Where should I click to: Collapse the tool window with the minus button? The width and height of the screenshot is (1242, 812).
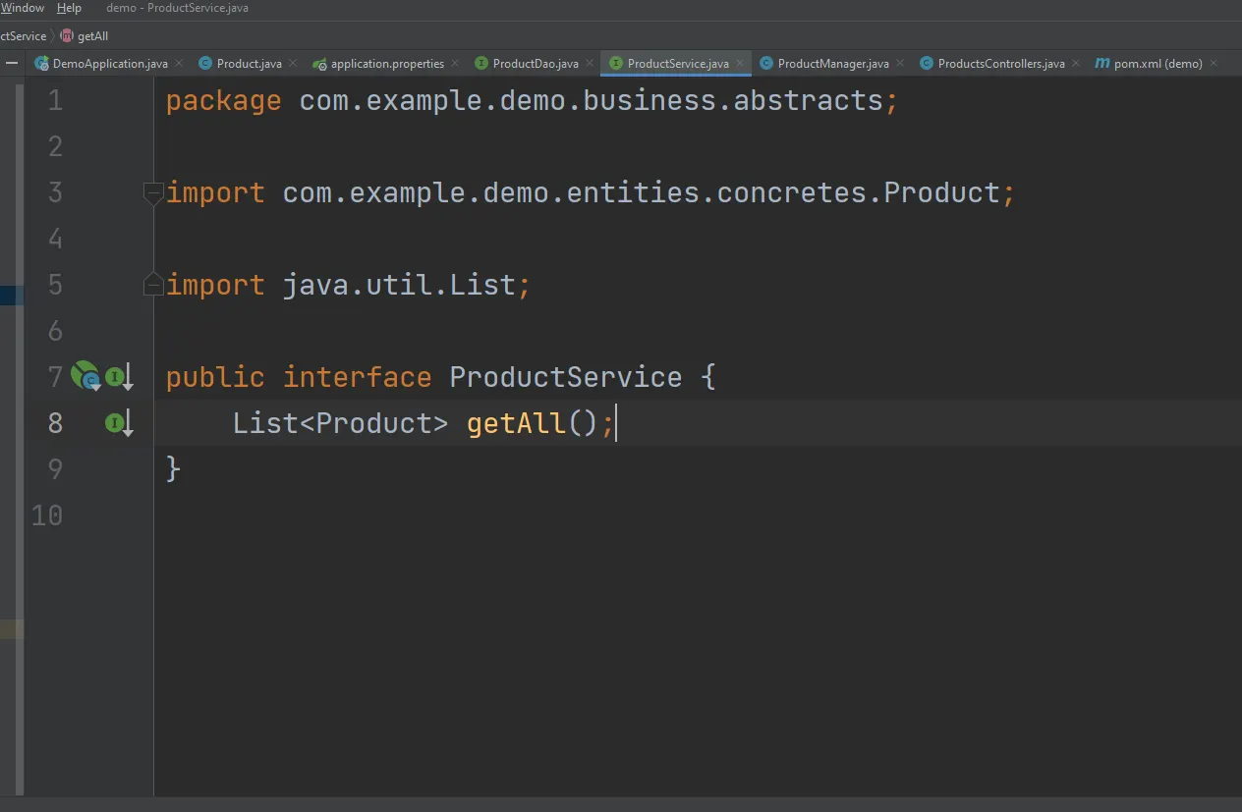(12, 64)
